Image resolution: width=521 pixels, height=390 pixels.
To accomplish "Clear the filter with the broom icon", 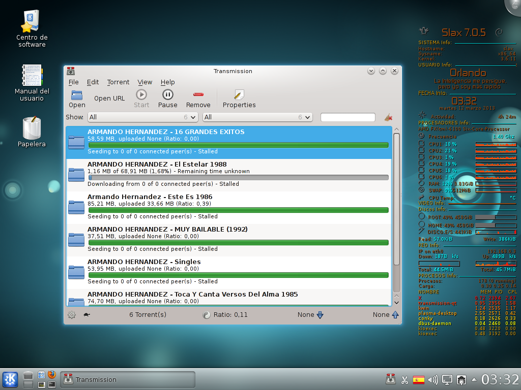I will [388, 117].
